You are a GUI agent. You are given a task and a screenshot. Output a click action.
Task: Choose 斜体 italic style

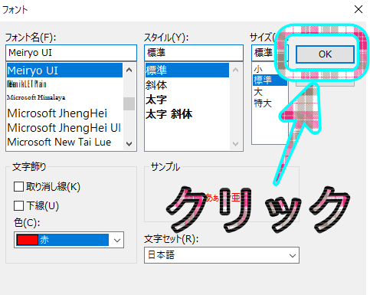point(156,85)
